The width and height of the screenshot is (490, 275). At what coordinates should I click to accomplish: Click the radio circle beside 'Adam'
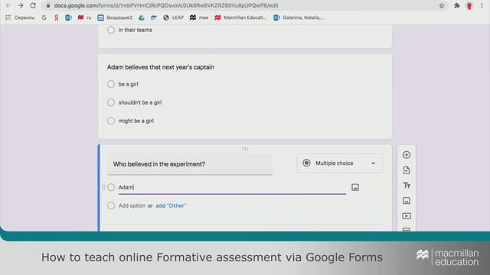[111, 187]
